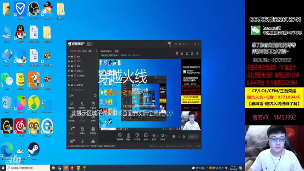Click the Windows Start button
Viewport: 304px width, 171px height.
tap(3, 168)
